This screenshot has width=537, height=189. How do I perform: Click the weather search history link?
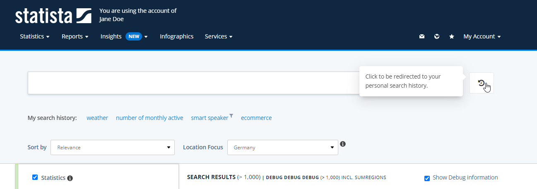pos(97,118)
